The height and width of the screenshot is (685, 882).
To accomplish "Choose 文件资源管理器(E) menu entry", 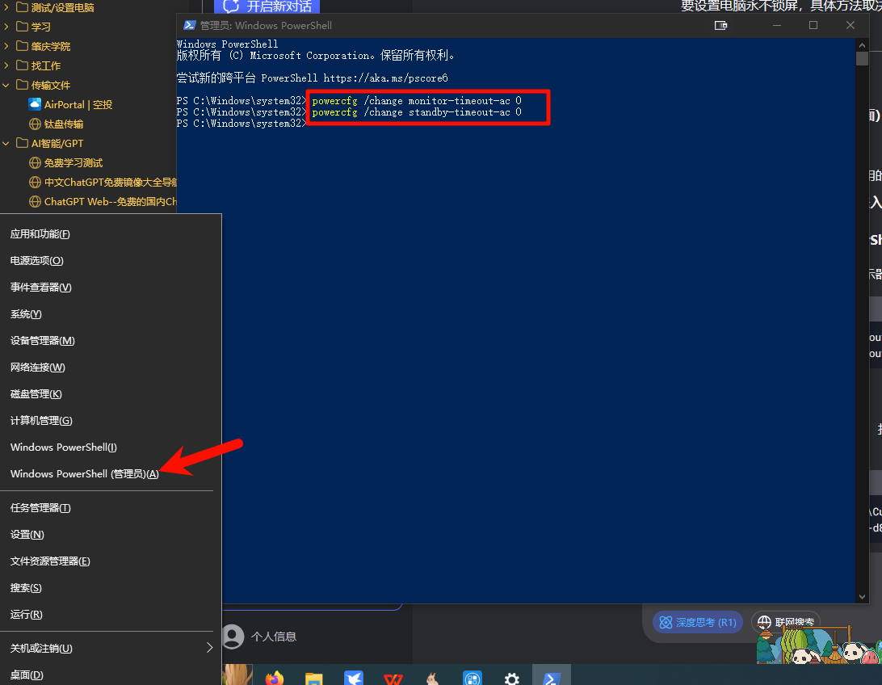I will click(x=110, y=561).
